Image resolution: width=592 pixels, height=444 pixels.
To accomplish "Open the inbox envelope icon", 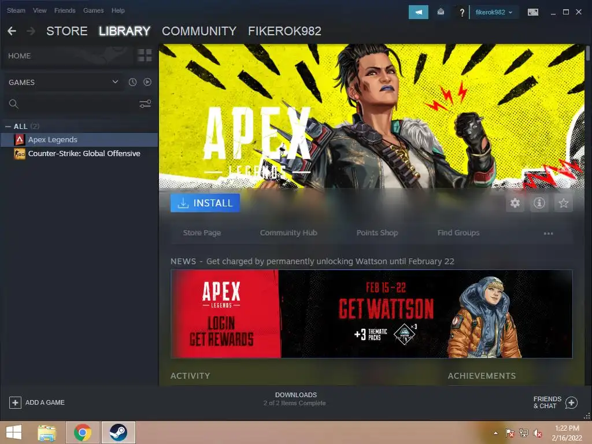I will point(441,12).
